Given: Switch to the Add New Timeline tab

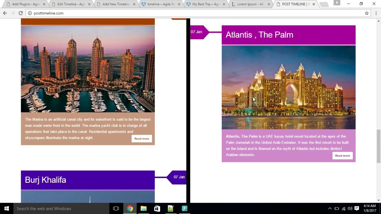Looking at the screenshot, I should pos(114,4).
